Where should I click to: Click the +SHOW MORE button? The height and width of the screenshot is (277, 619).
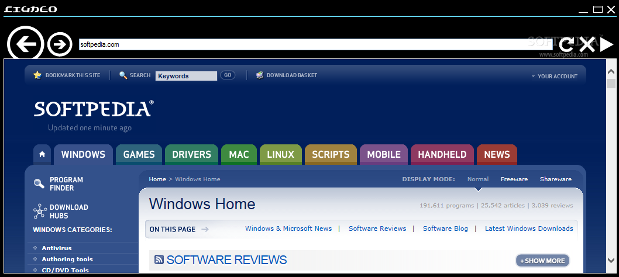[542, 261]
